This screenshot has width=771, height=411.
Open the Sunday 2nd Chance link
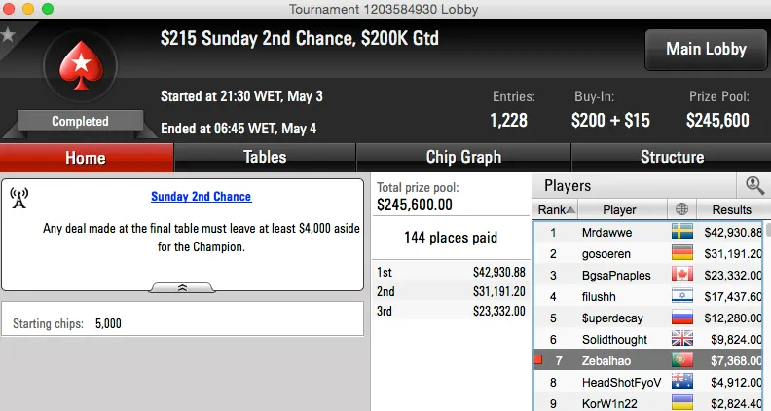click(x=201, y=197)
